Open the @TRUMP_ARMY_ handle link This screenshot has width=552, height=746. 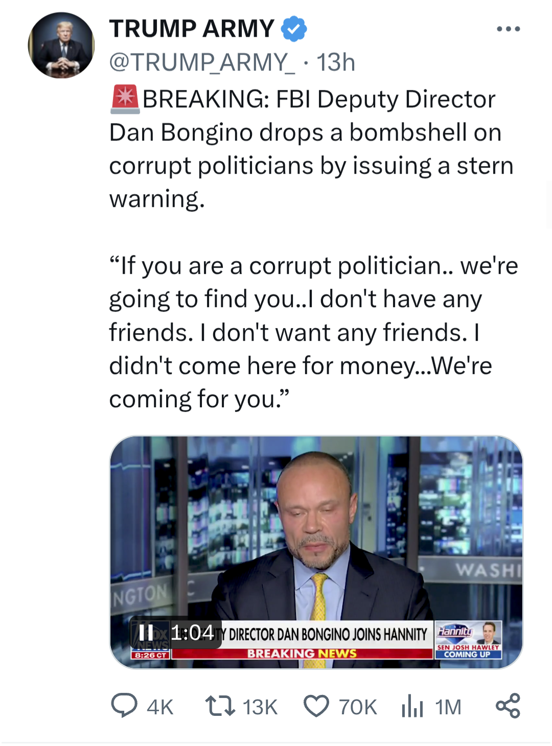click(202, 62)
